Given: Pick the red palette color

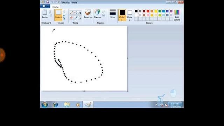Looking at the screenshot, I should click(x=148, y=11).
